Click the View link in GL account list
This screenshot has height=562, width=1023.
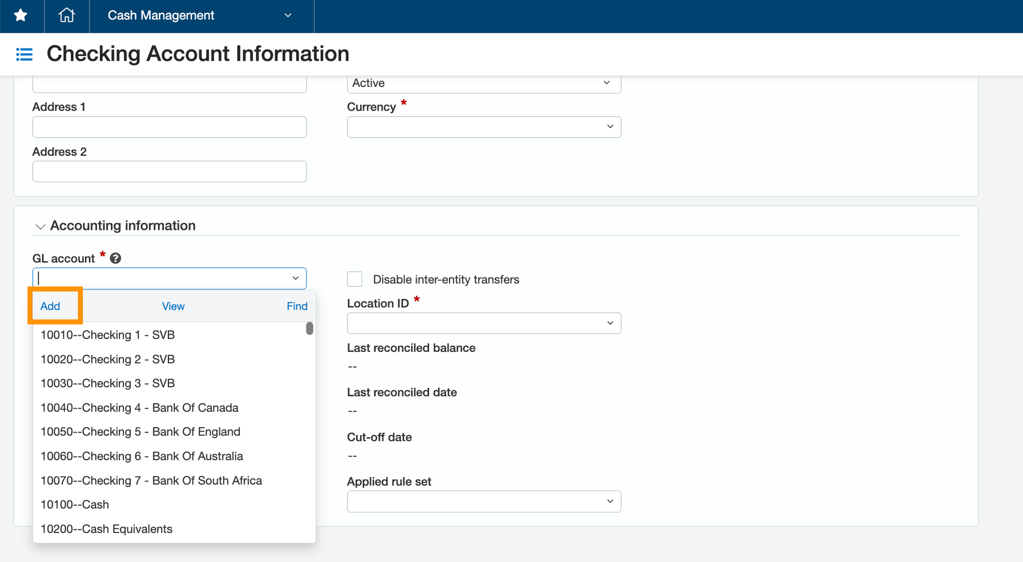coord(173,306)
